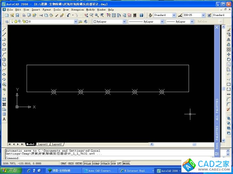Open the ByLayer color control dropdown
Image resolution: width=233 pixels, height=174 pixels.
(124, 22)
